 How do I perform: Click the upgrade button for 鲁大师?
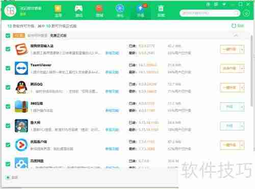pos(229,126)
